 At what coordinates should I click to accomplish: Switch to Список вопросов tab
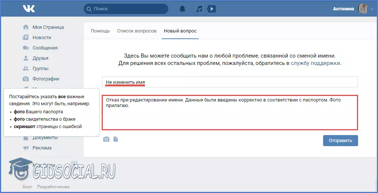click(x=137, y=31)
